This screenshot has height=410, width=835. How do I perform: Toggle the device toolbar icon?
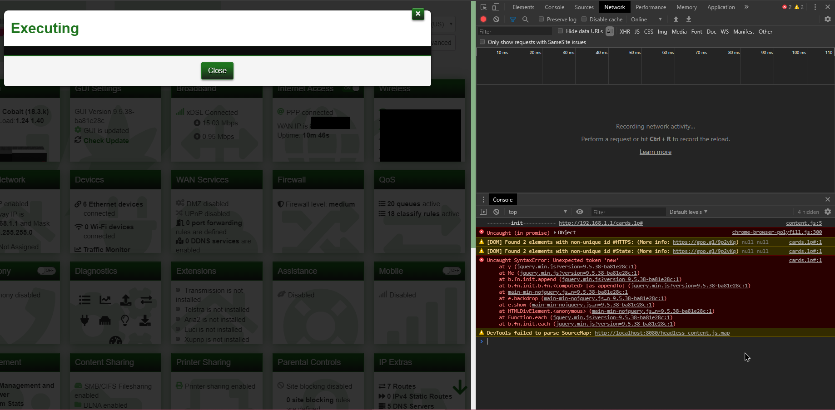(x=495, y=7)
